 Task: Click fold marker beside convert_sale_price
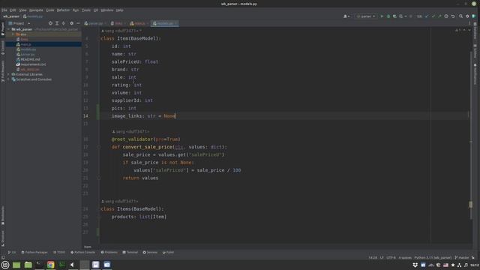point(98,147)
